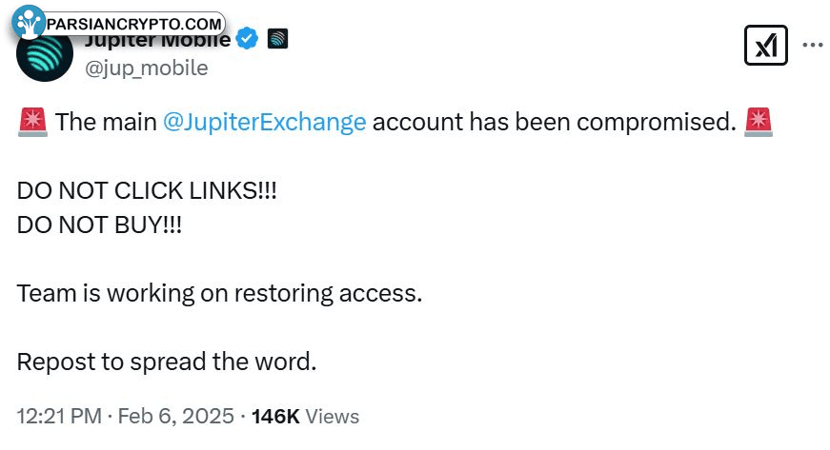
Task: Open the @JupiterExchange mention link
Action: point(264,122)
